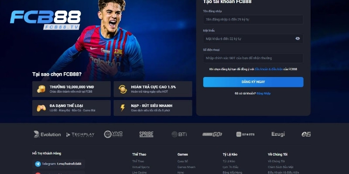Open the Evolution provider logo
Image resolution: width=349 pixels, height=174 pixels.
pyautogui.click(x=47, y=134)
